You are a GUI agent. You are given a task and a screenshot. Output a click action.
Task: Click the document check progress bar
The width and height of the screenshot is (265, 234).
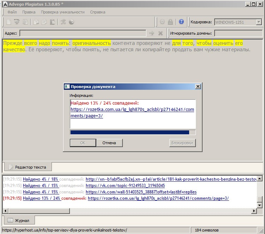tap(133, 132)
